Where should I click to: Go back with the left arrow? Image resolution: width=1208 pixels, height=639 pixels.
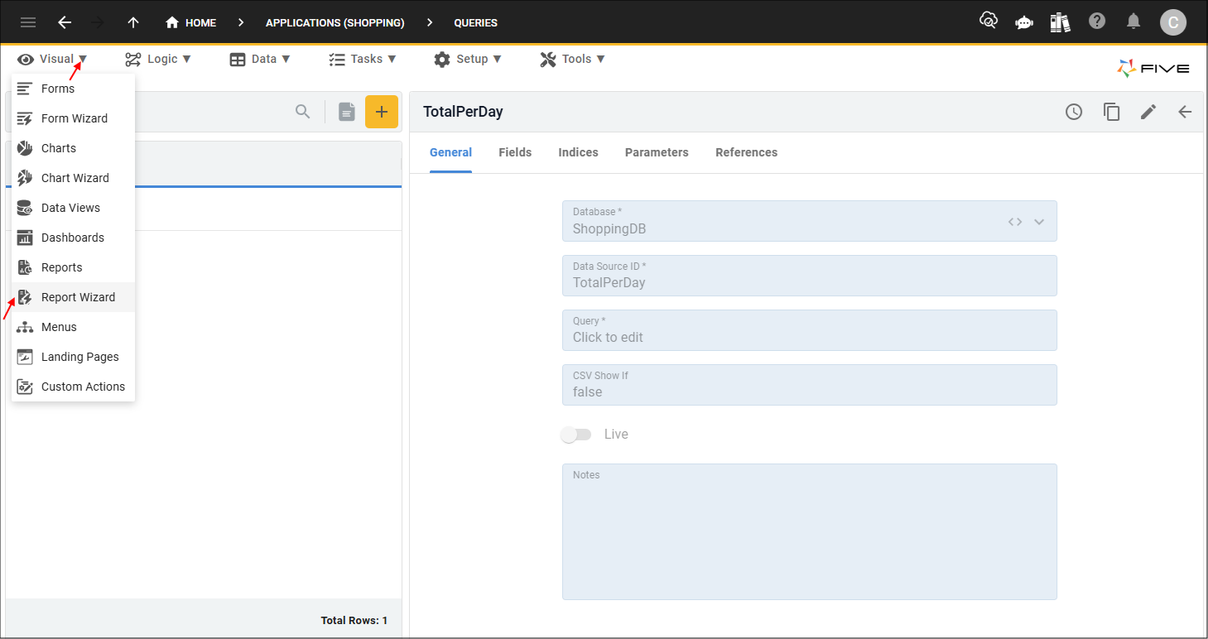click(65, 22)
